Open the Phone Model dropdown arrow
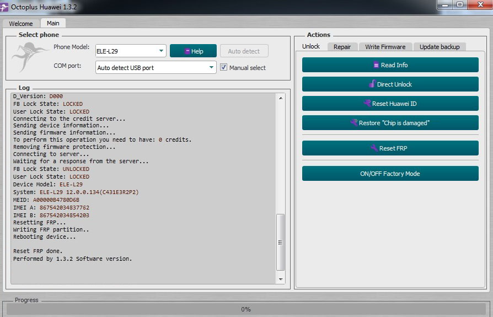 161,51
